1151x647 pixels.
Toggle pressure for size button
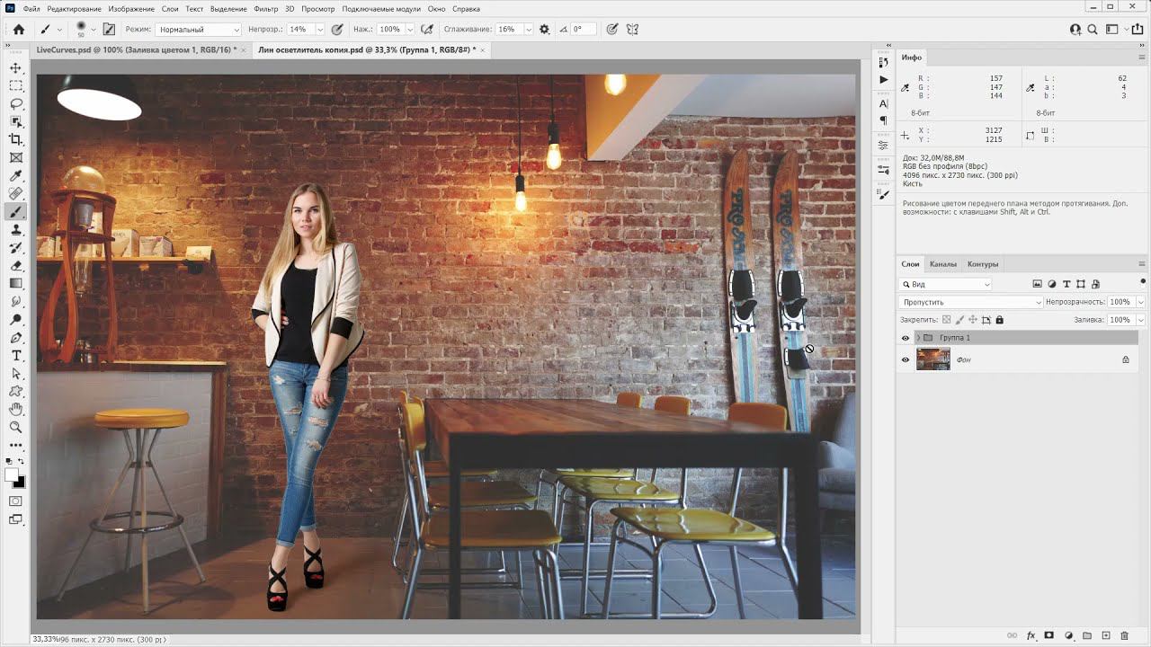coord(612,30)
